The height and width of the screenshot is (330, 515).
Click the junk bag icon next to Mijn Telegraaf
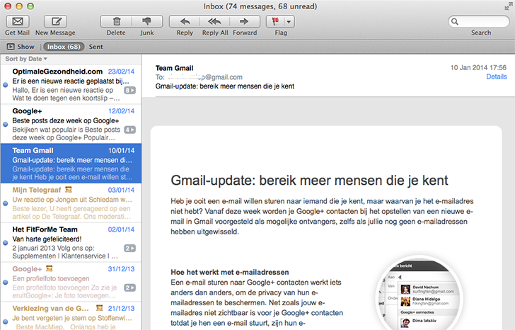pos(69,190)
